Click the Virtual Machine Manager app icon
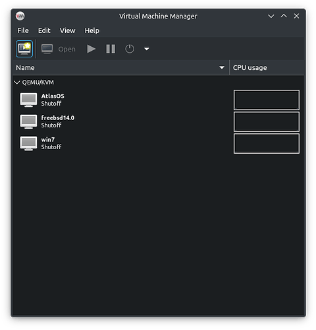Viewport: 316px width, 330px height. coord(20,16)
